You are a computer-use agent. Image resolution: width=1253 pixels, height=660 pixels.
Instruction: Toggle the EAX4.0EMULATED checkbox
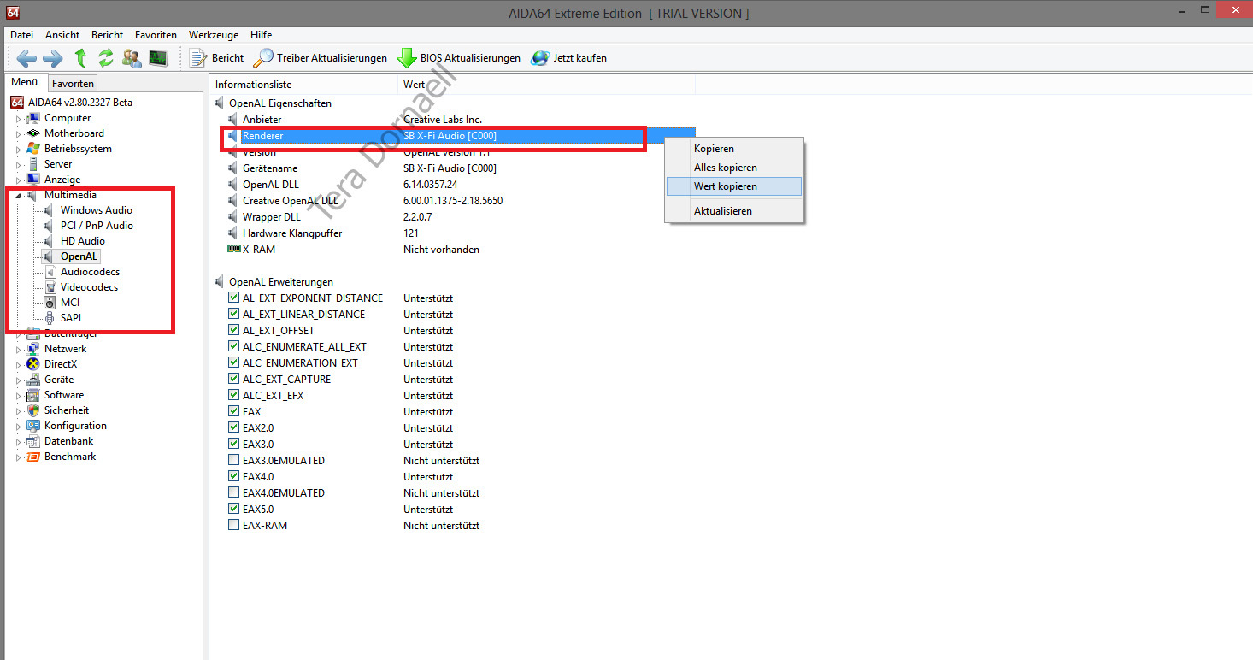point(233,493)
